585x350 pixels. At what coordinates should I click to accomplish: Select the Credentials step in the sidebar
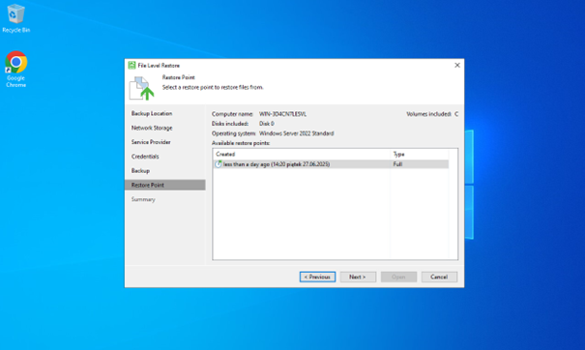coord(145,157)
